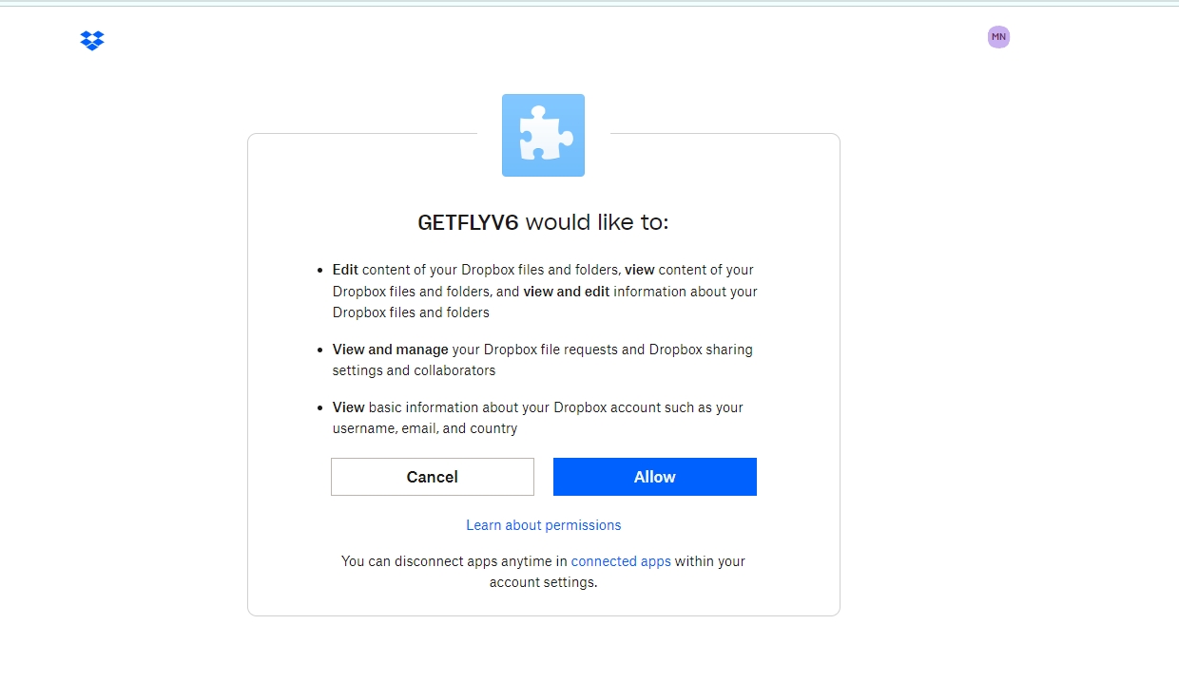
Task: Click the Cancel button
Action: 433,477
